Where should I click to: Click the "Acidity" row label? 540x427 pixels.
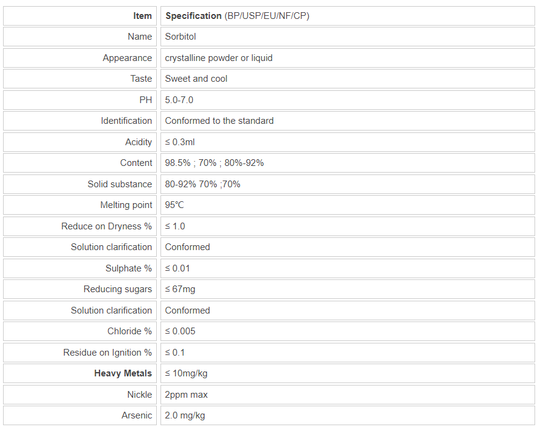139,142
